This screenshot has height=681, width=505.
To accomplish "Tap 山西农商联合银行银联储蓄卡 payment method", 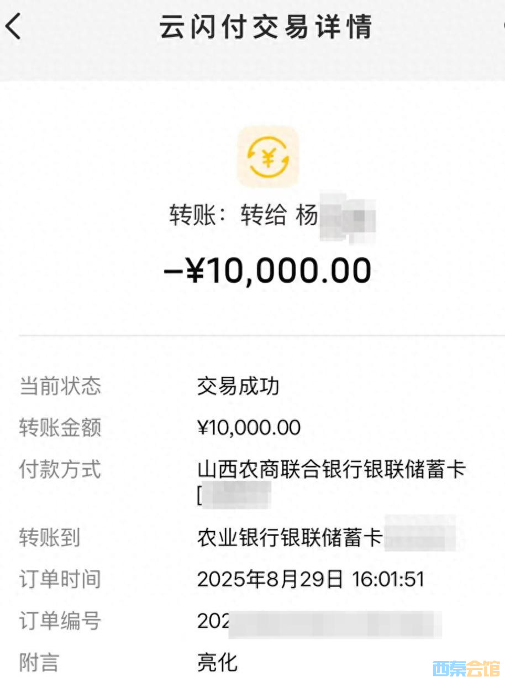I will [332, 470].
